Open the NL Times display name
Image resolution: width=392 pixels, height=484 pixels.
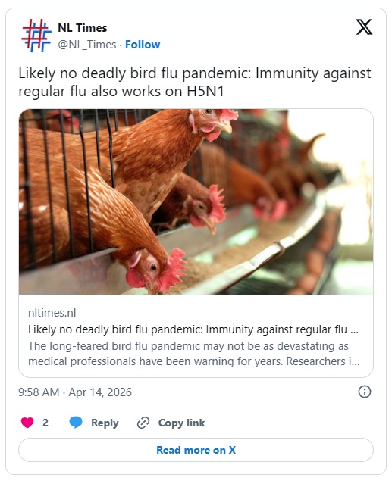[82, 28]
